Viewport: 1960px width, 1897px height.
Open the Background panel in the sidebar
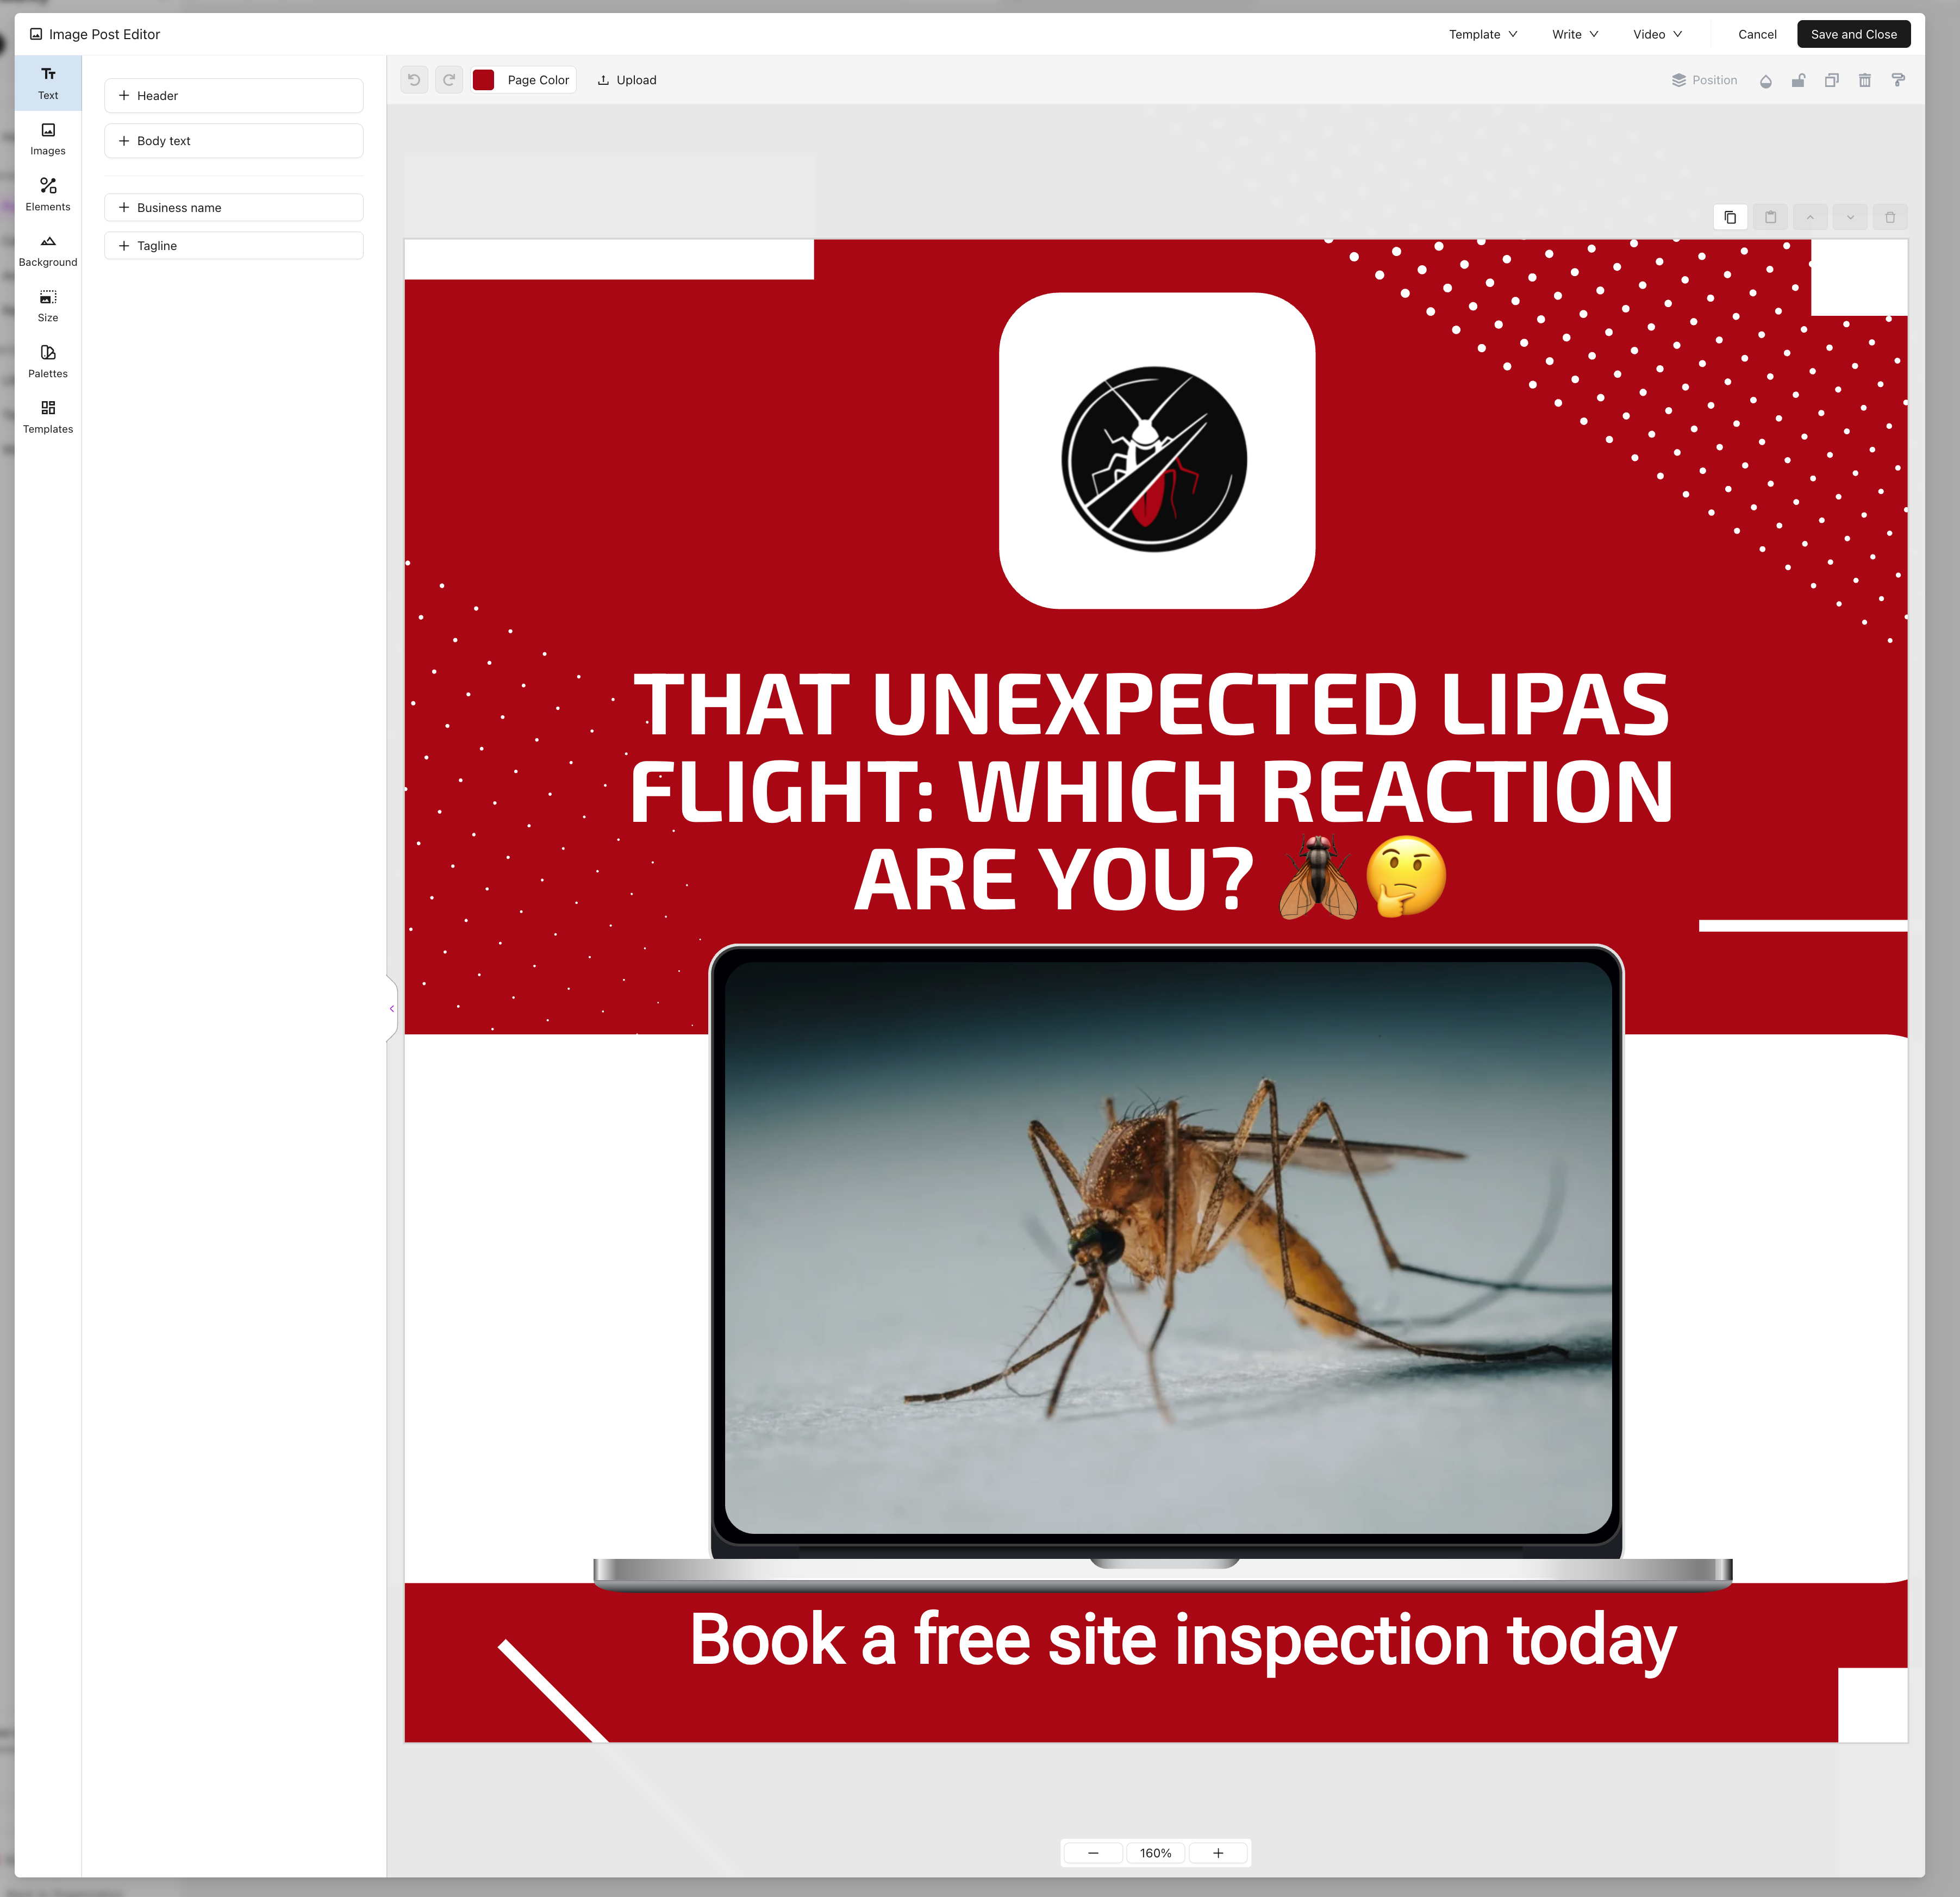click(x=48, y=250)
